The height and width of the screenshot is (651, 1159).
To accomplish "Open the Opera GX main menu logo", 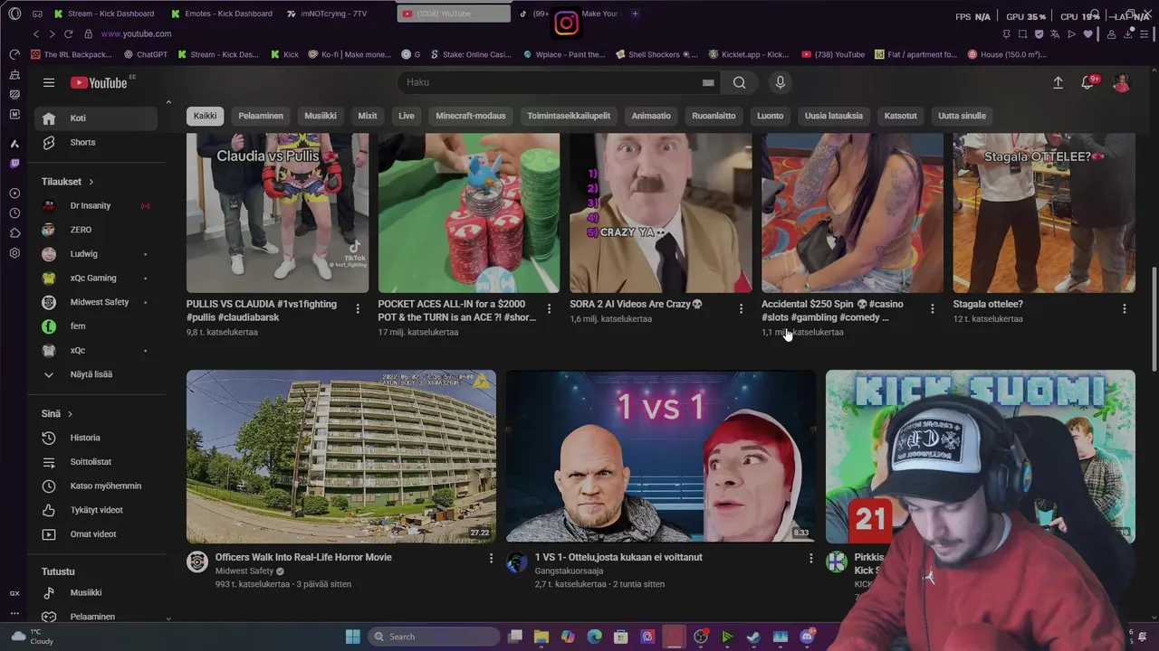I will point(14,14).
